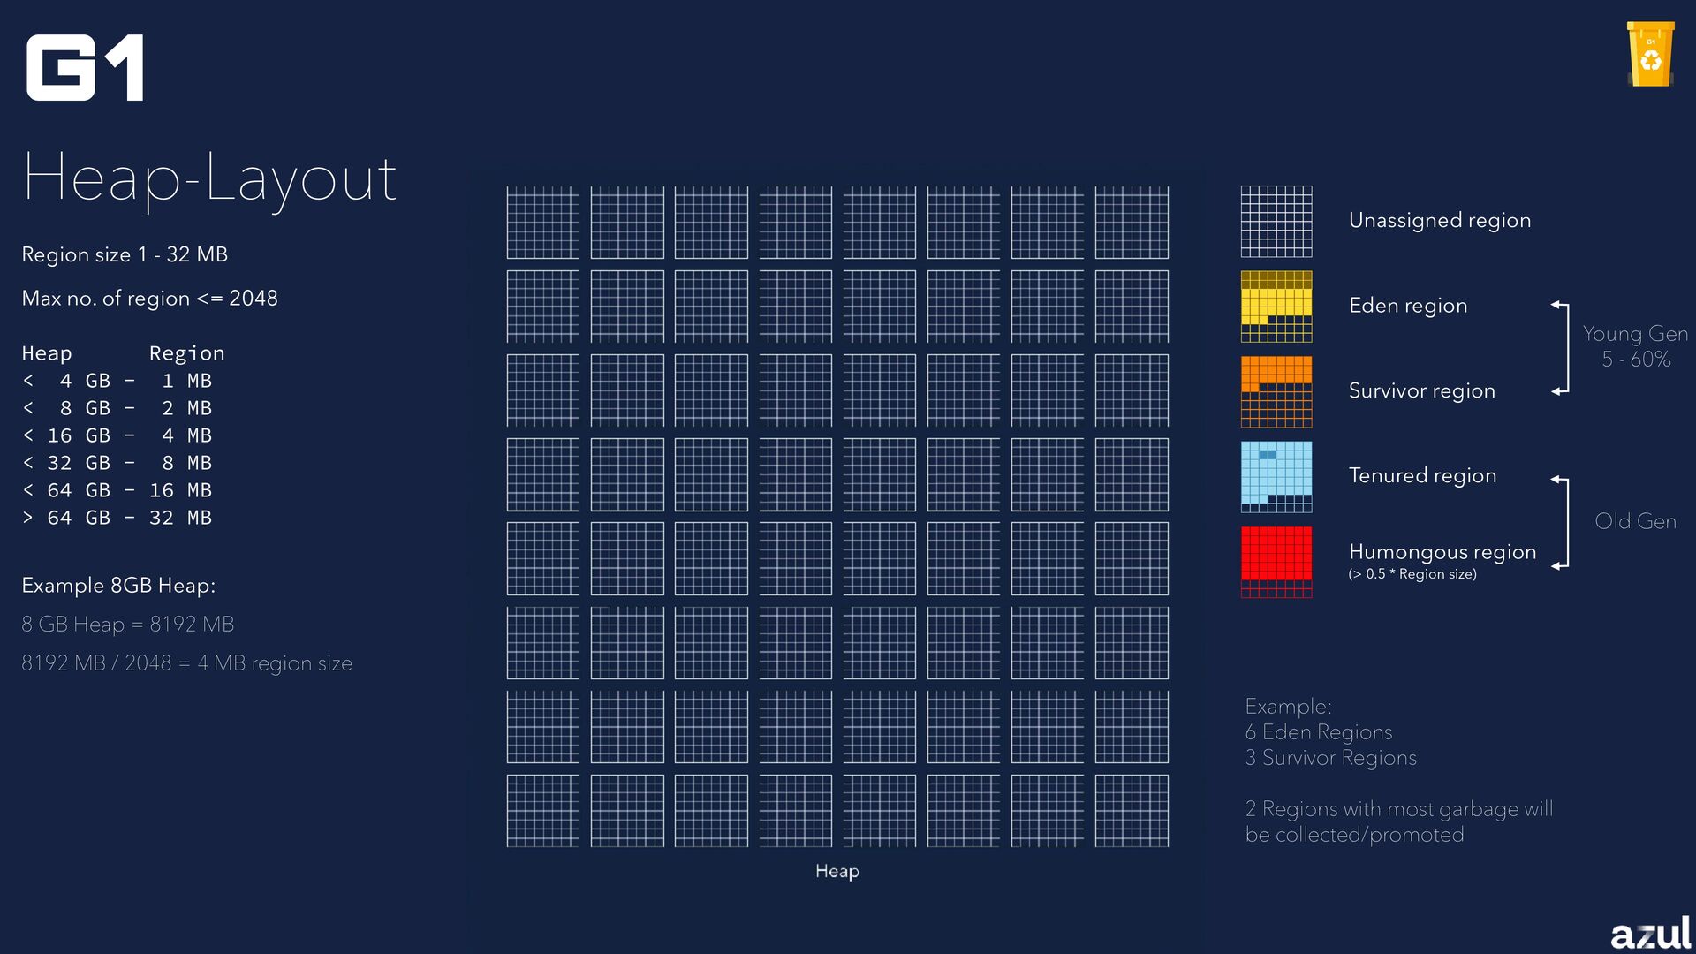1696x954 pixels.
Task: Click the Old Gen label
Action: point(1635,521)
